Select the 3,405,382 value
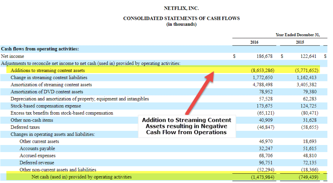333x183 pixels. [306, 85]
